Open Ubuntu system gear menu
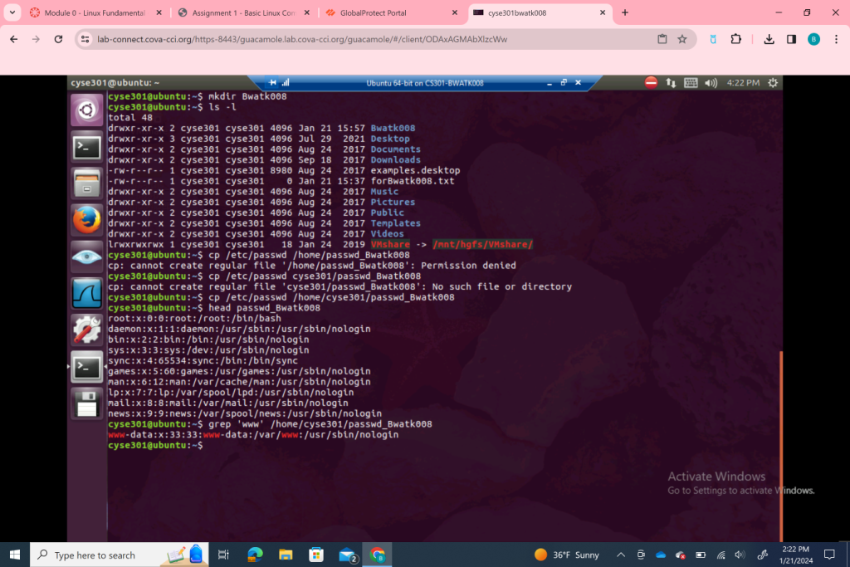850x567 pixels. tap(773, 83)
